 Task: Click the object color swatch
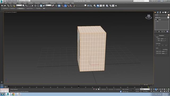click(x=169, y=15)
